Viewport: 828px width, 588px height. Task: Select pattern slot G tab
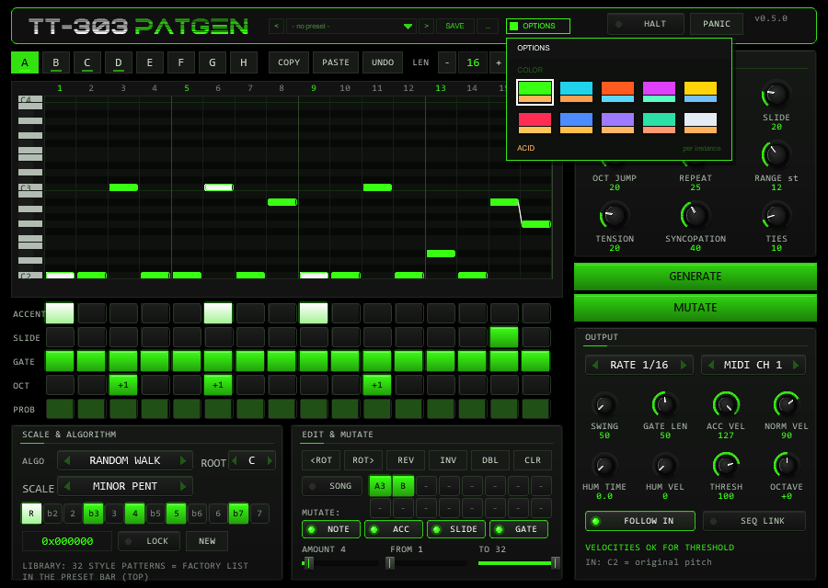click(x=213, y=62)
